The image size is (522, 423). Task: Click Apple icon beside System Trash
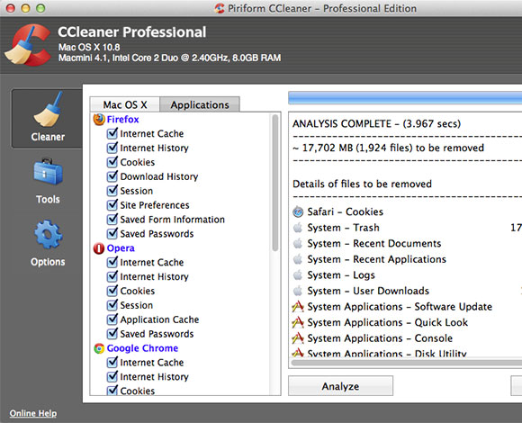click(x=298, y=228)
